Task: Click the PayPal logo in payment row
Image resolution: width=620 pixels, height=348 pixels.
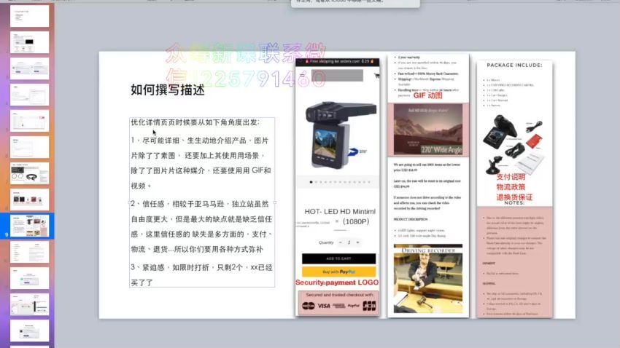Action: point(354,306)
